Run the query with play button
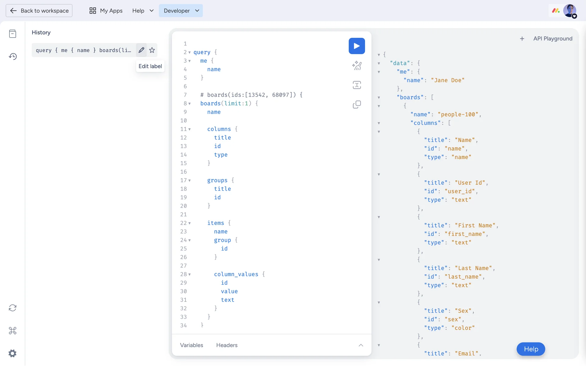The height and width of the screenshot is (366, 586). click(356, 46)
